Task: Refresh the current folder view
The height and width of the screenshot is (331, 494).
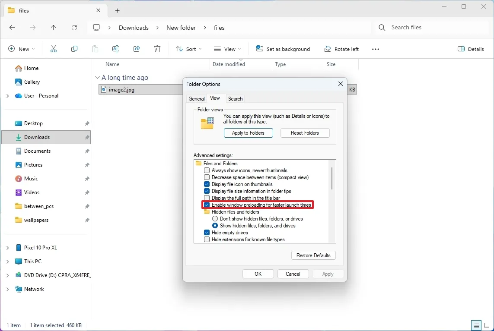Action: [x=74, y=28]
